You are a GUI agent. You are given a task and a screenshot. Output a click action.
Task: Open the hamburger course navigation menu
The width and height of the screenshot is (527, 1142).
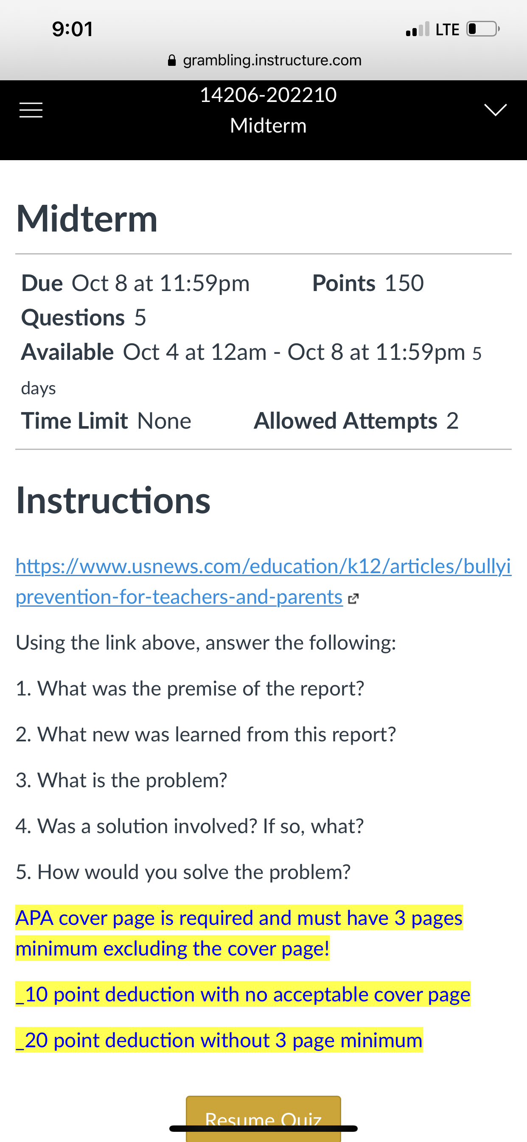click(31, 110)
